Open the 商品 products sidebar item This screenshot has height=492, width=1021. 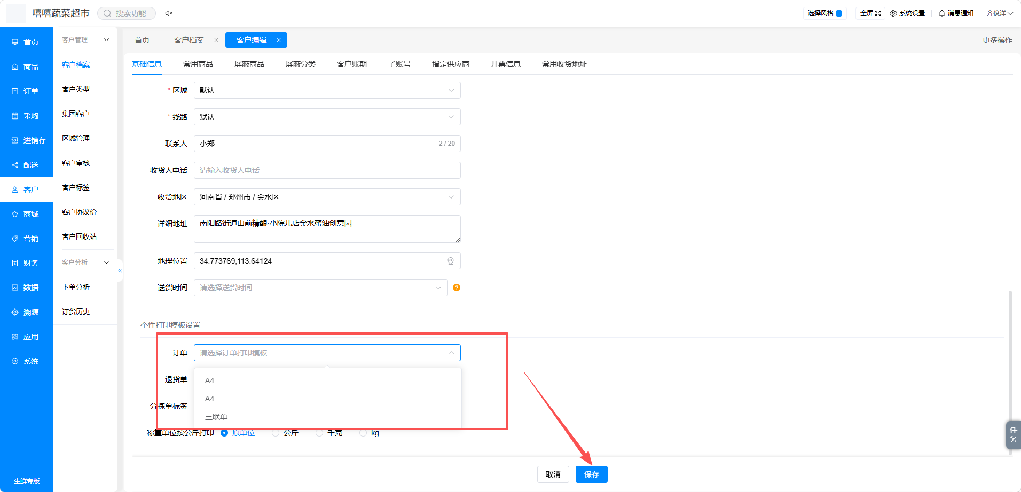[x=27, y=67]
